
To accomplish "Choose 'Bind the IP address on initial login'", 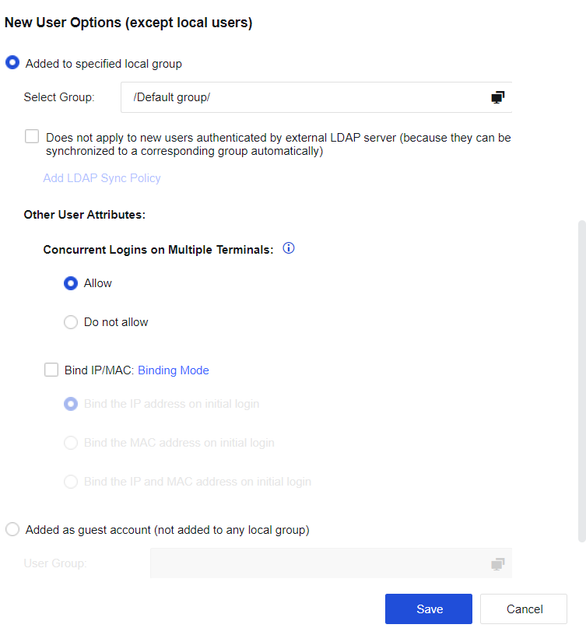I will 71,404.
